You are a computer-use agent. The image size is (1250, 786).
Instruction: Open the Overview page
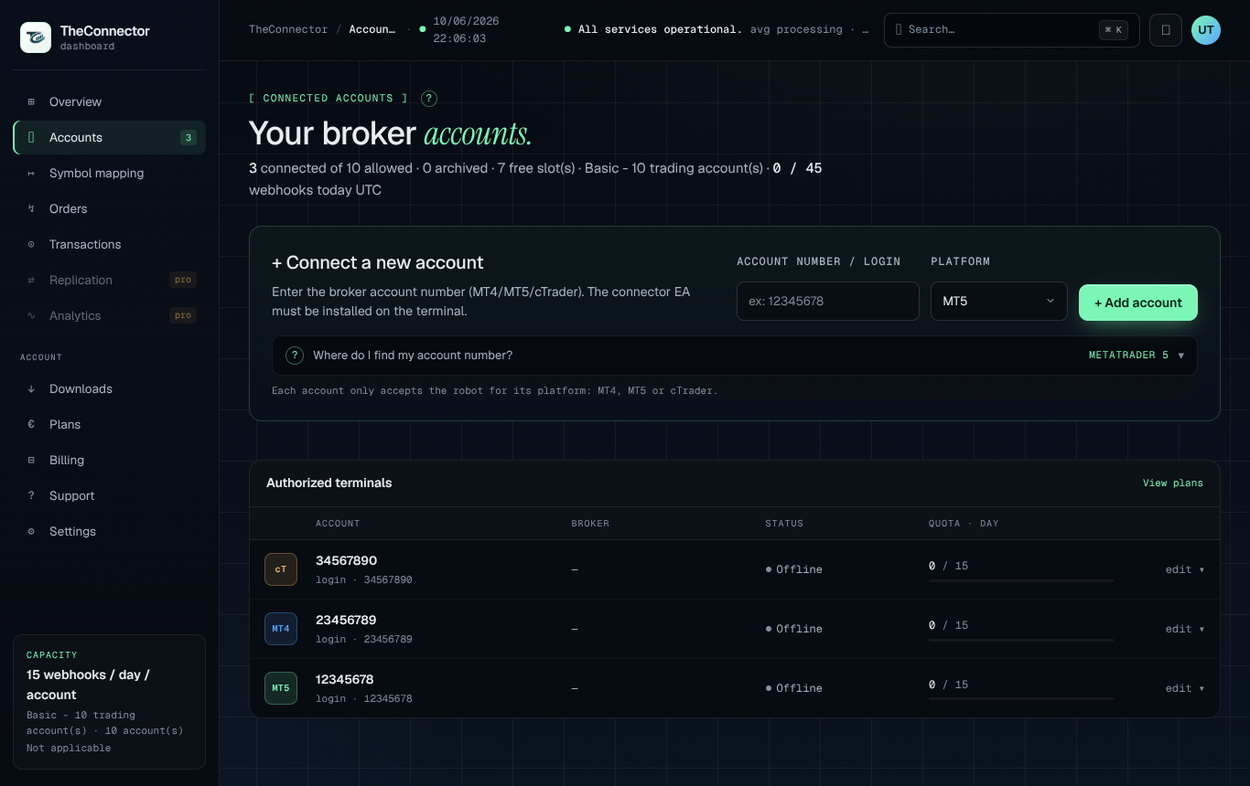[x=109, y=101]
